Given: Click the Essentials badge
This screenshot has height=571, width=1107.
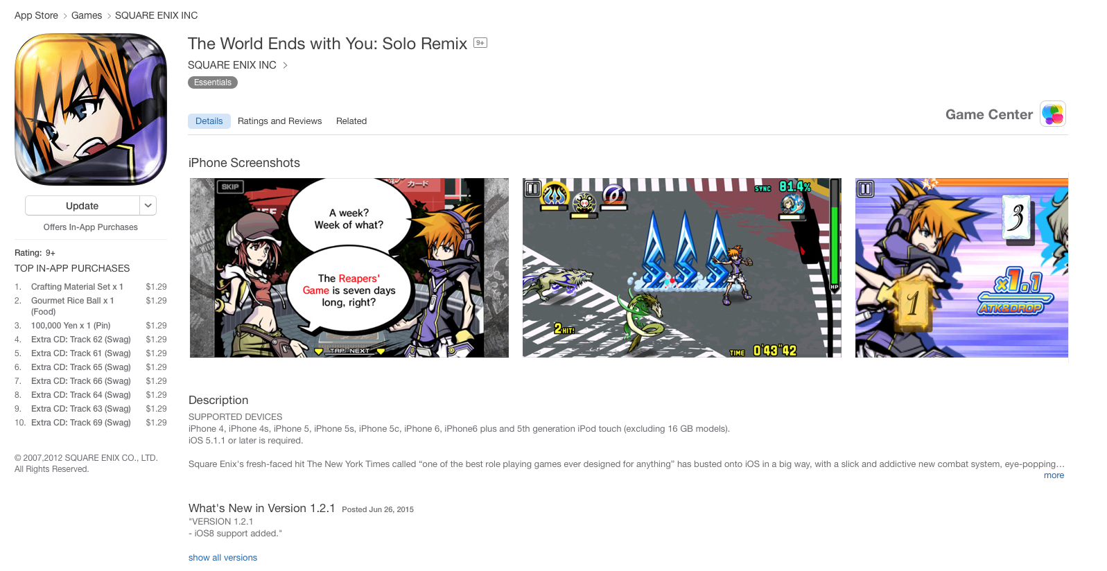Looking at the screenshot, I should 213,82.
